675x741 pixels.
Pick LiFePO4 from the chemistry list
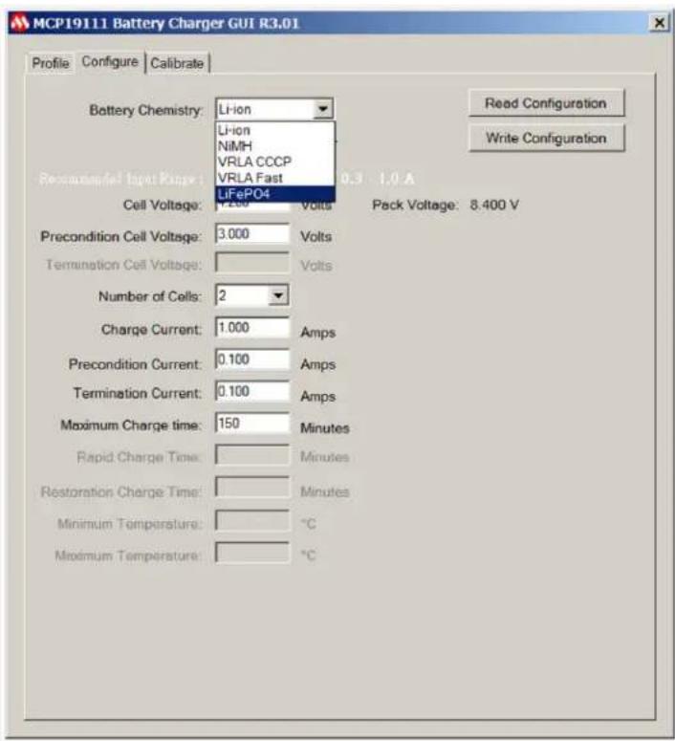tap(275, 194)
